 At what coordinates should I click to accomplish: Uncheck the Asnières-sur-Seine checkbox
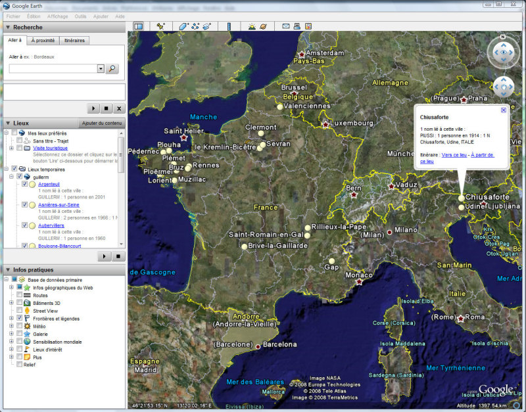point(24,204)
